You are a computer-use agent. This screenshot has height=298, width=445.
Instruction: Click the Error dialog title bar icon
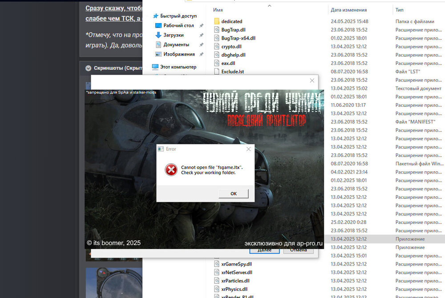pos(161,149)
